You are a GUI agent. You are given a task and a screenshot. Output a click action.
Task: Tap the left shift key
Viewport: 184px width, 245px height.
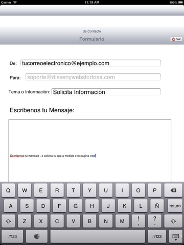(x=8, y=221)
